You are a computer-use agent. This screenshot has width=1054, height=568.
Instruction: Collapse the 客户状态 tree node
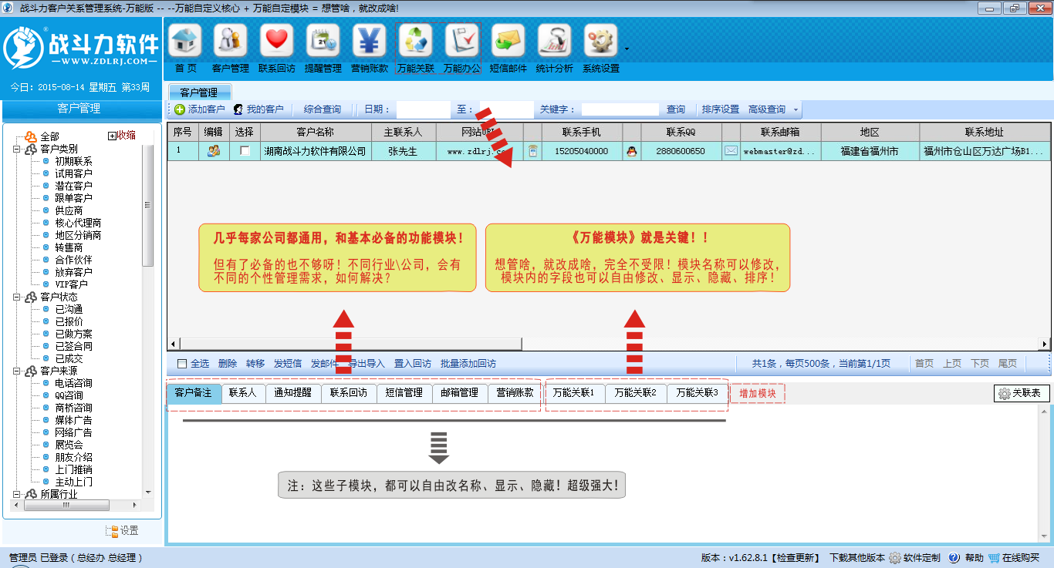[16, 297]
